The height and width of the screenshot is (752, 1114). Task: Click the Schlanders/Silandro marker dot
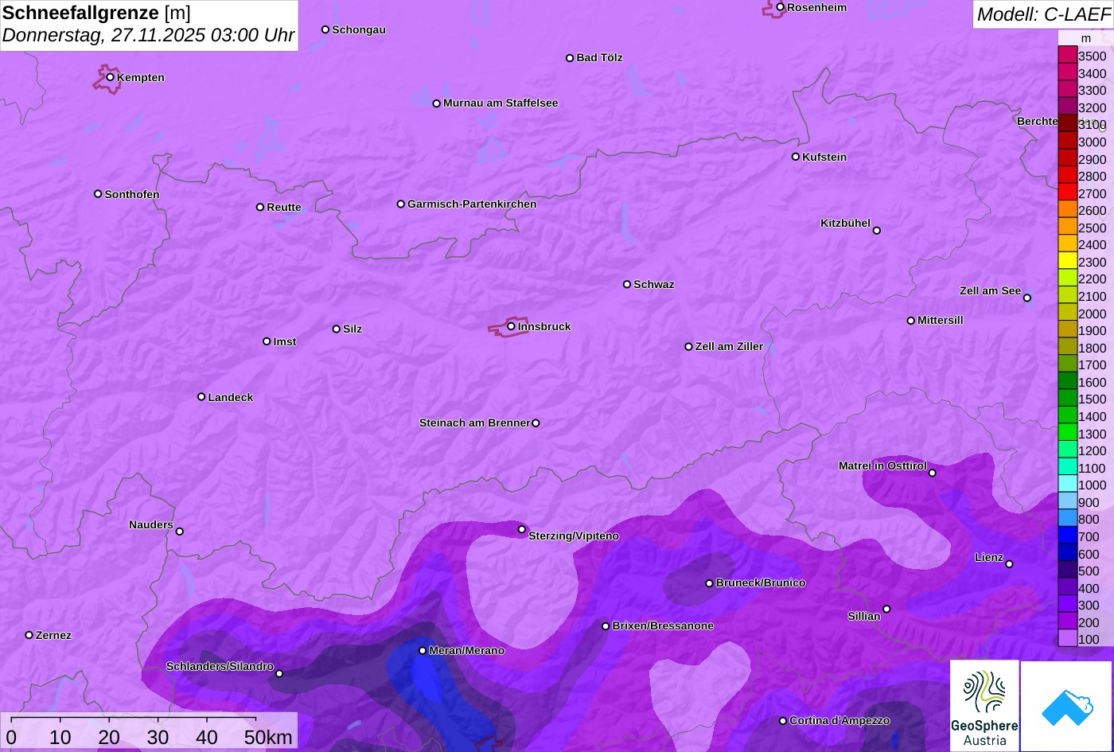coord(279,674)
